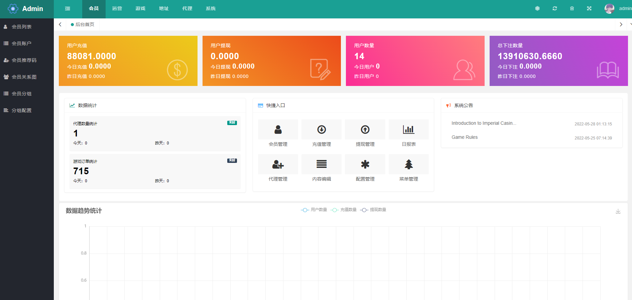Click the 代理数量统计 statistic block

click(155, 134)
